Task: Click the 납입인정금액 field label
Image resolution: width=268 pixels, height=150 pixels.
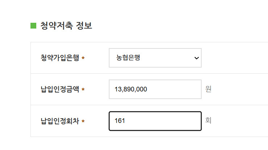Action: click(x=60, y=89)
